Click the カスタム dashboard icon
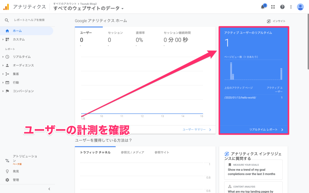This screenshot has height=193, width=309. (x=7, y=40)
